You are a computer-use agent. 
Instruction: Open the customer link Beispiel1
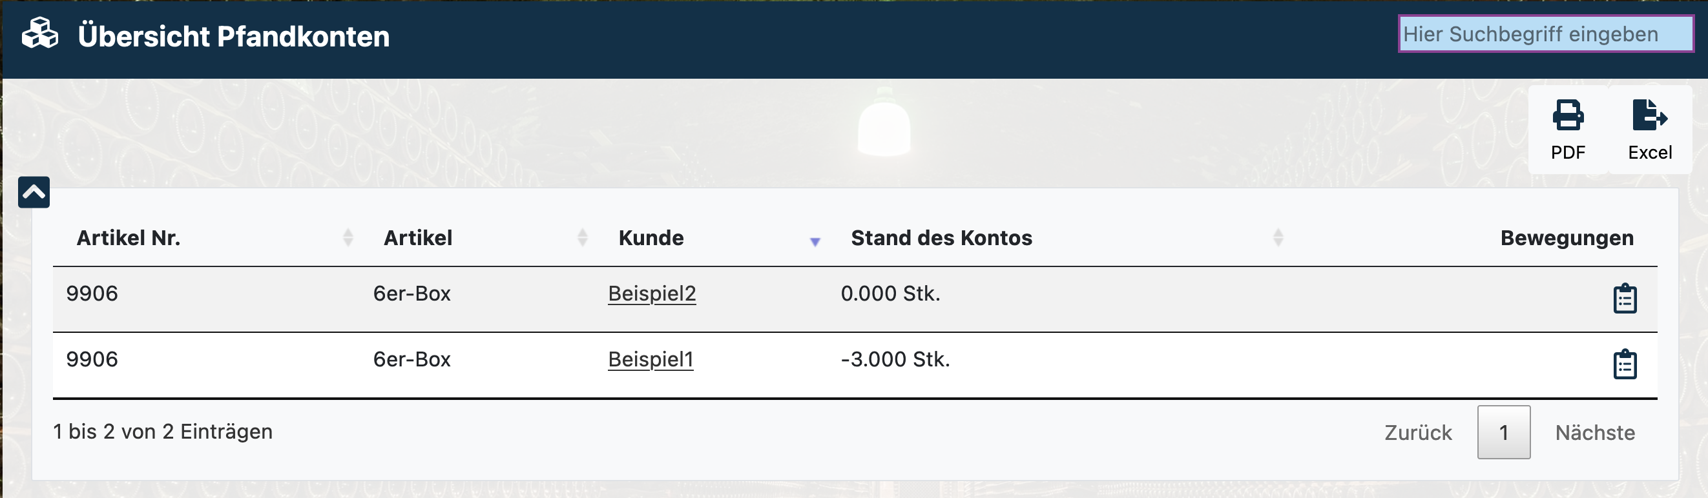(651, 359)
